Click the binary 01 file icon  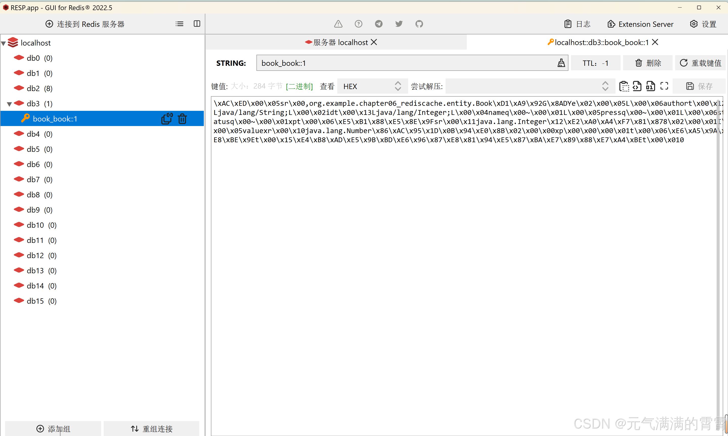(650, 86)
